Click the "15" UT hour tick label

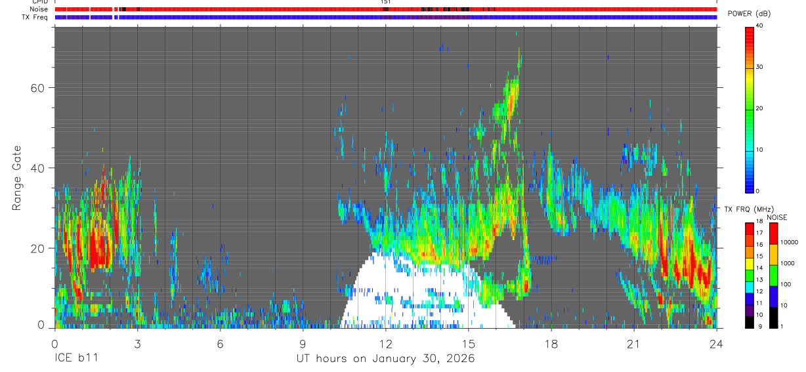click(x=469, y=344)
